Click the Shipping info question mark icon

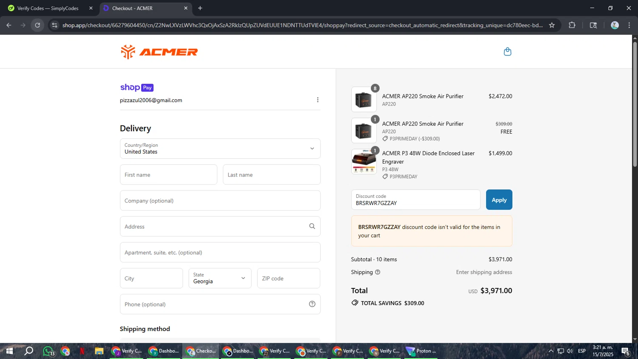pos(377,272)
